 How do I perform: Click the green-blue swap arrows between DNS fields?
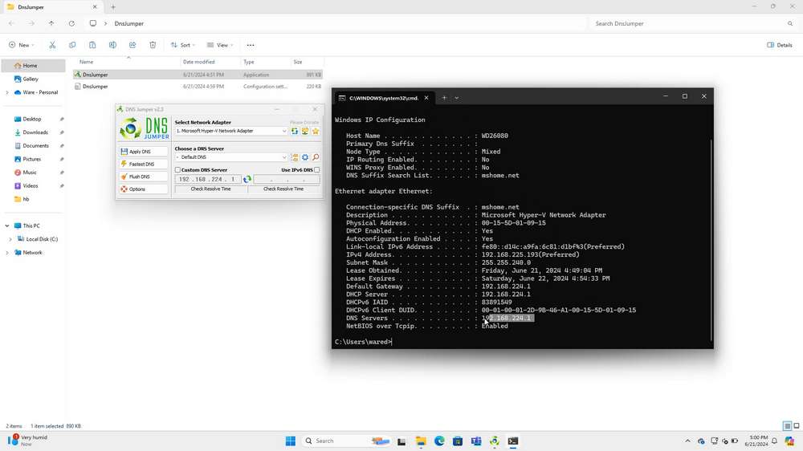[x=247, y=179]
